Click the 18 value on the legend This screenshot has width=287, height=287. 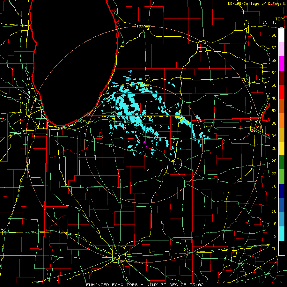(x=274, y=186)
